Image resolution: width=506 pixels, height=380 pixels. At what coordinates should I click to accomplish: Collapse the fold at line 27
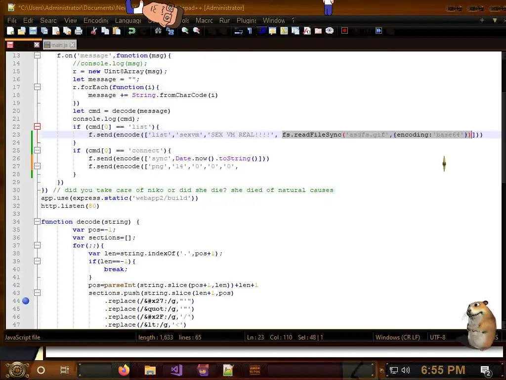[37, 166]
